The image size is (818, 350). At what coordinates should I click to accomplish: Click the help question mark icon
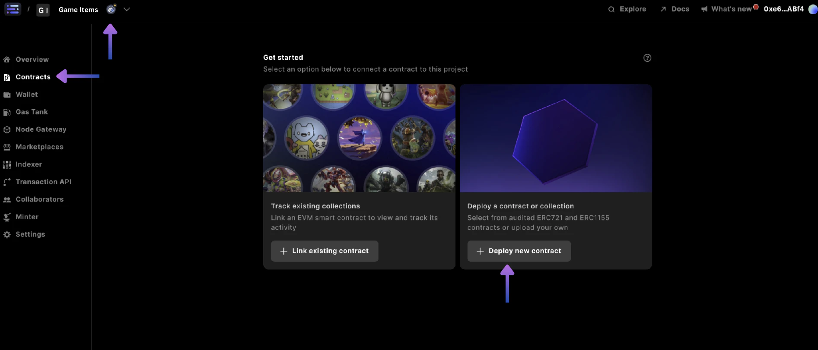[x=647, y=58]
